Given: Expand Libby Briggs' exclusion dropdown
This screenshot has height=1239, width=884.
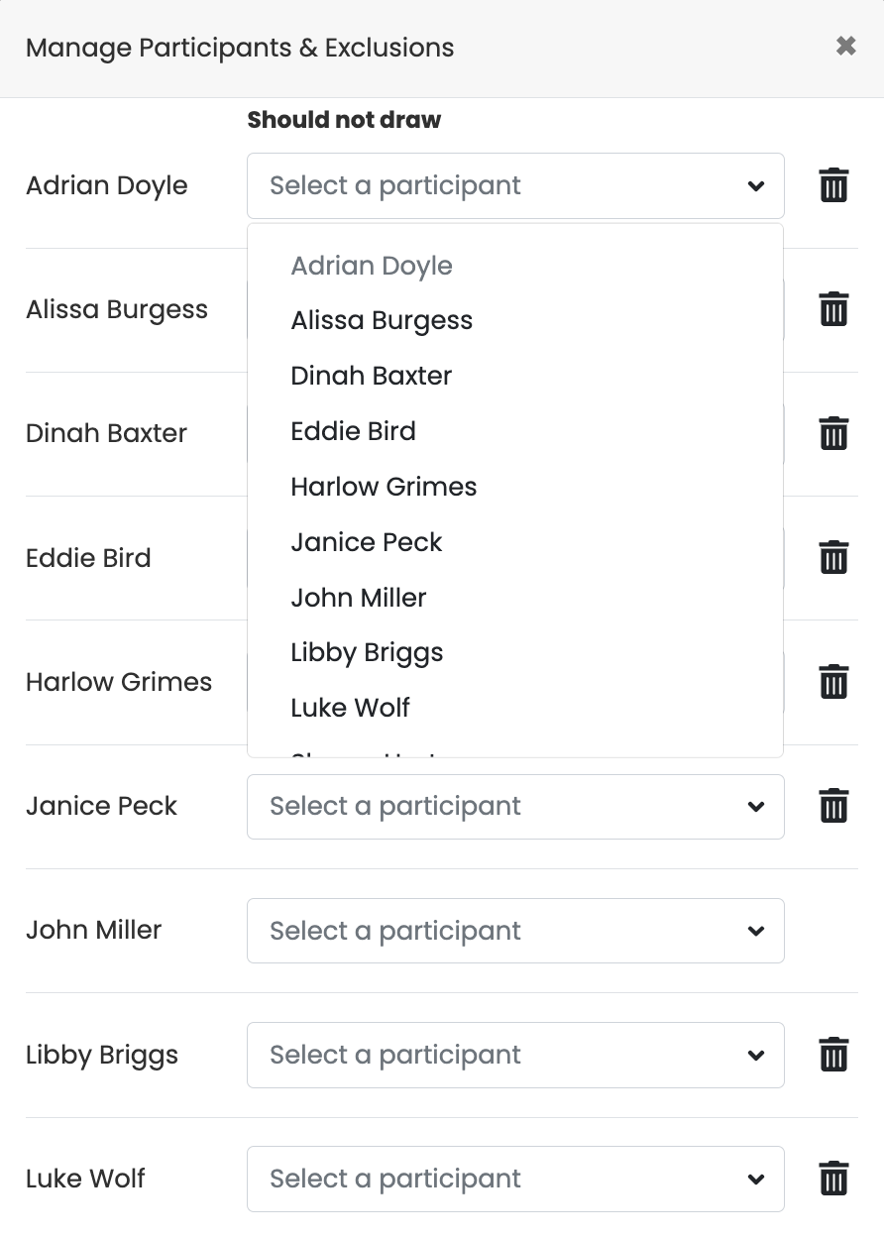Looking at the screenshot, I should [515, 1055].
